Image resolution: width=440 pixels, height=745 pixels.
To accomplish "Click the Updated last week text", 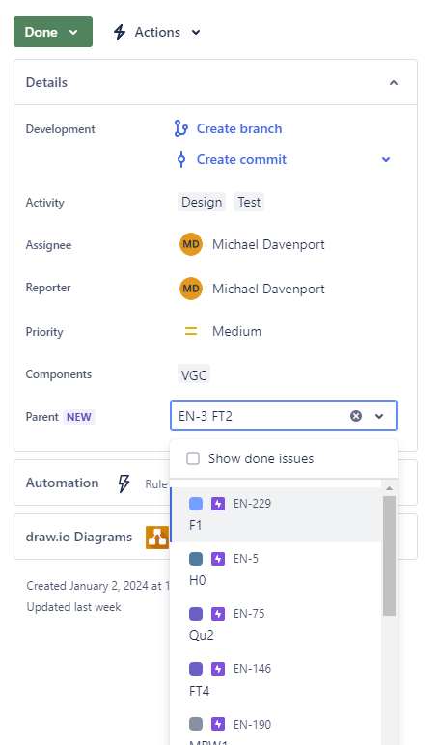I will pos(73,607).
